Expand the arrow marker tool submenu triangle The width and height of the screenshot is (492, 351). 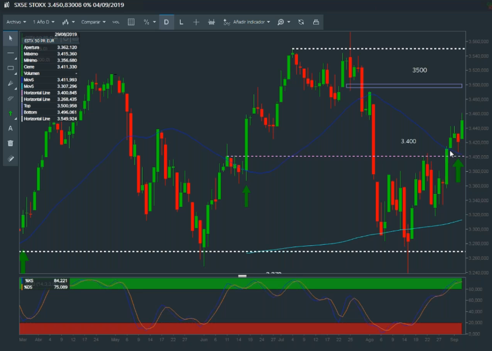pyautogui.click(x=15, y=119)
